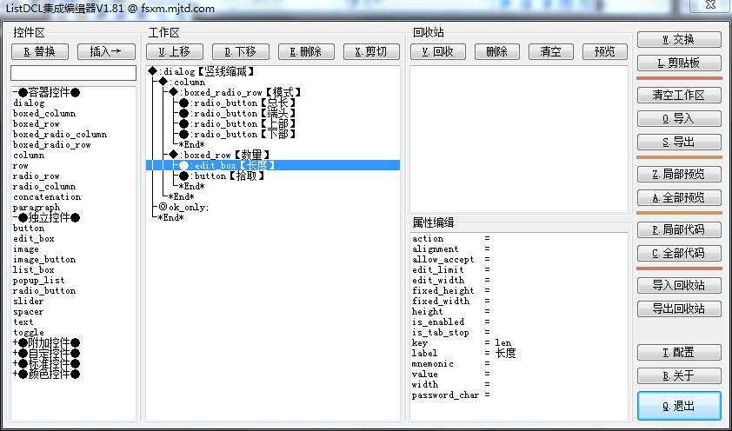Show partial code with P.局部代码
Image resolution: width=732 pixels, height=431 pixels.
(x=679, y=230)
